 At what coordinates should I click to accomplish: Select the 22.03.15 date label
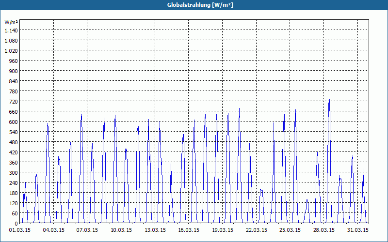tap(257, 230)
